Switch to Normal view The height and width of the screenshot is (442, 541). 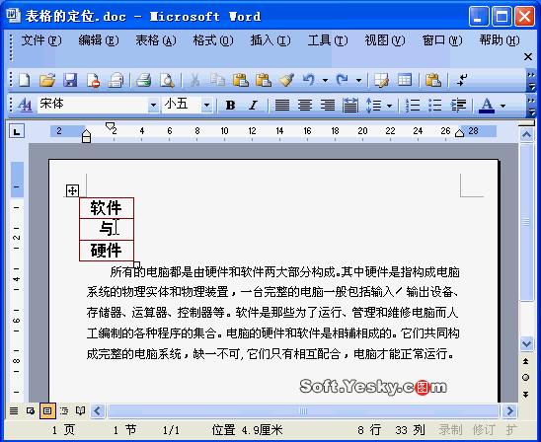(14, 410)
